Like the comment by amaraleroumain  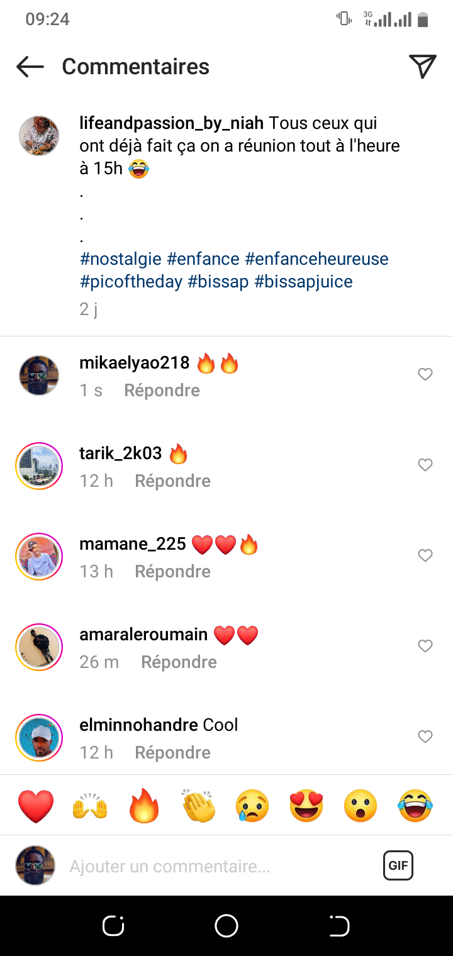pyautogui.click(x=425, y=646)
